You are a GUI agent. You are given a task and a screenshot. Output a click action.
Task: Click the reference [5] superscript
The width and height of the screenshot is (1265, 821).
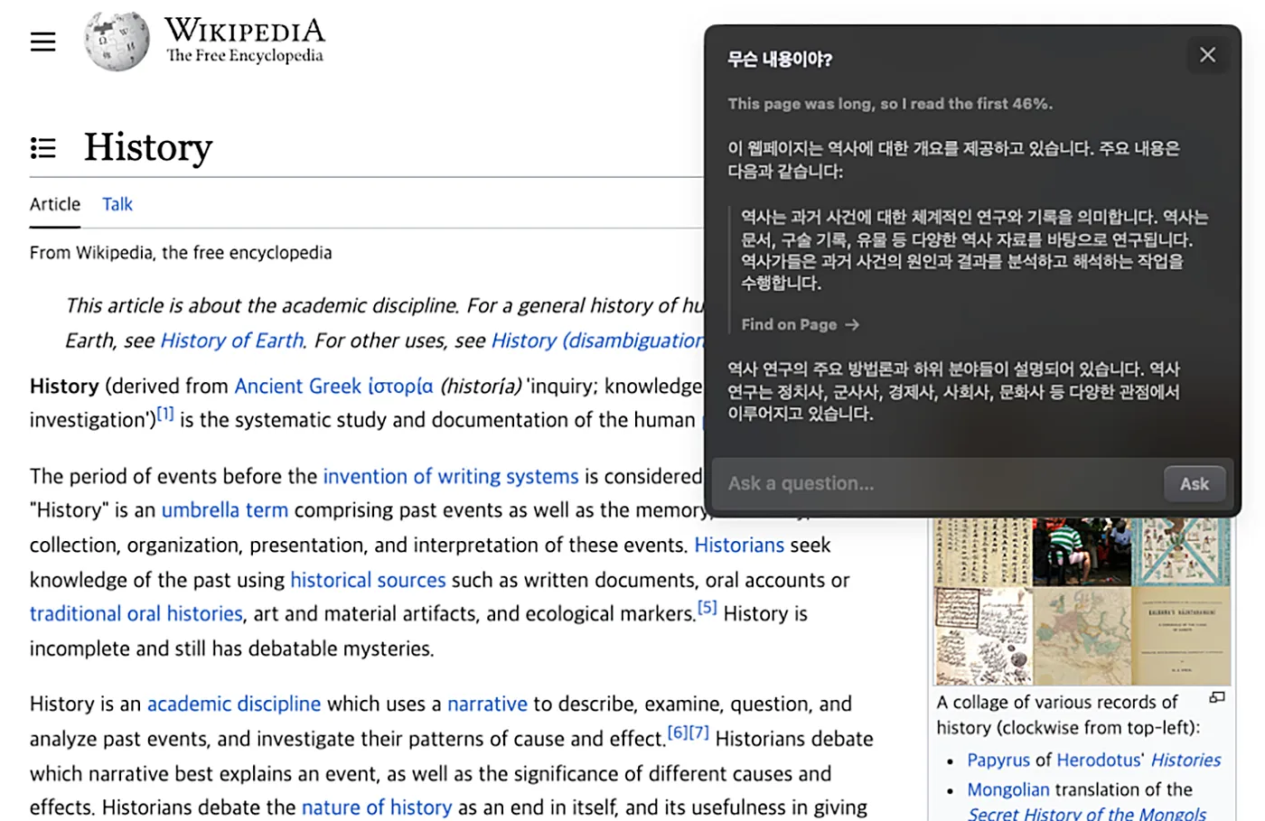(707, 606)
